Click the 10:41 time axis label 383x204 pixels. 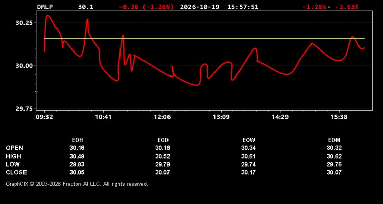[103, 117]
